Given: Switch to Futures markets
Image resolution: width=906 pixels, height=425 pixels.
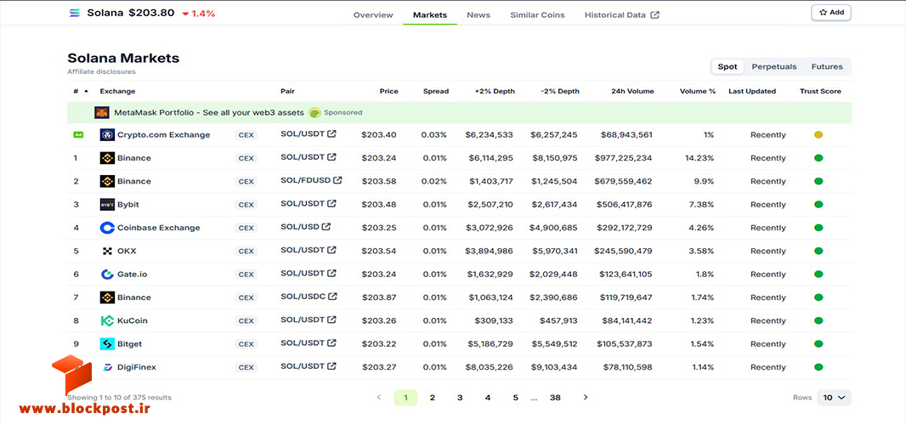Looking at the screenshot, I should (x=827, y=66).
